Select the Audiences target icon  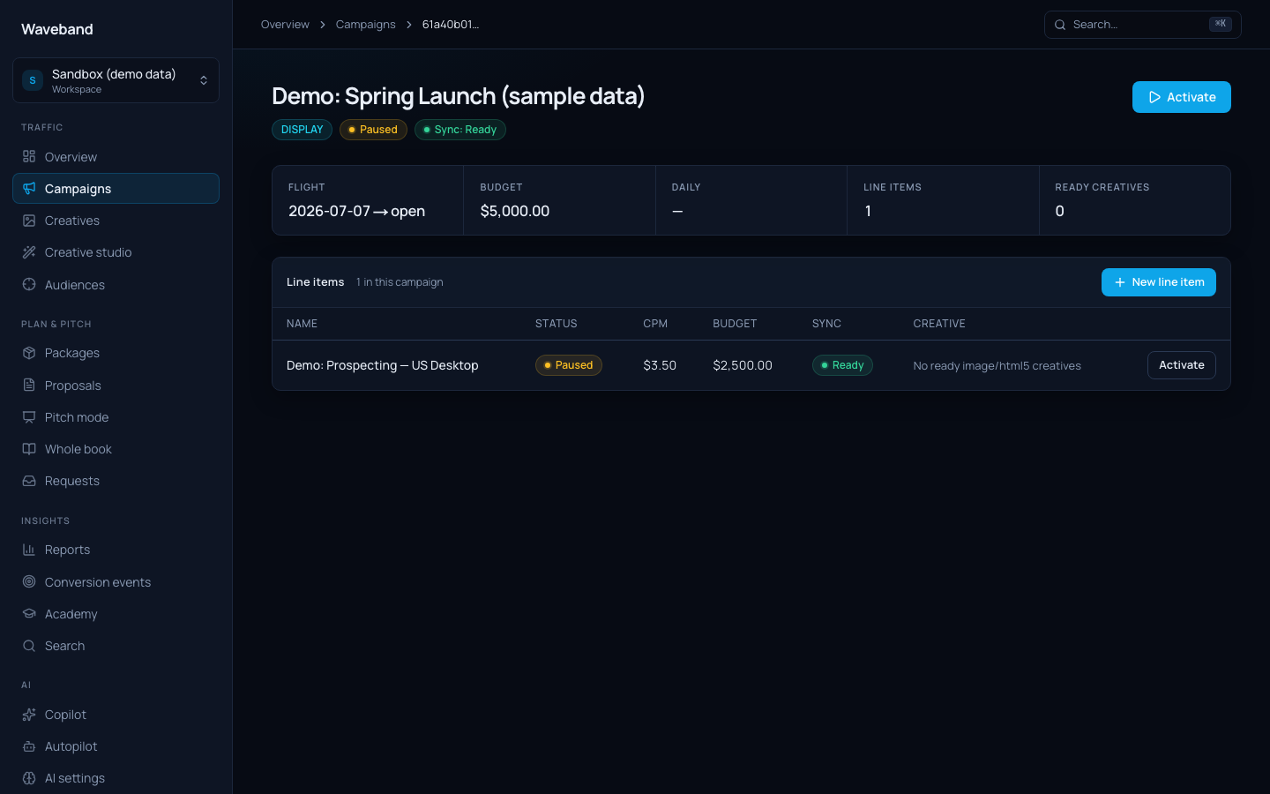tap(29, 284)
